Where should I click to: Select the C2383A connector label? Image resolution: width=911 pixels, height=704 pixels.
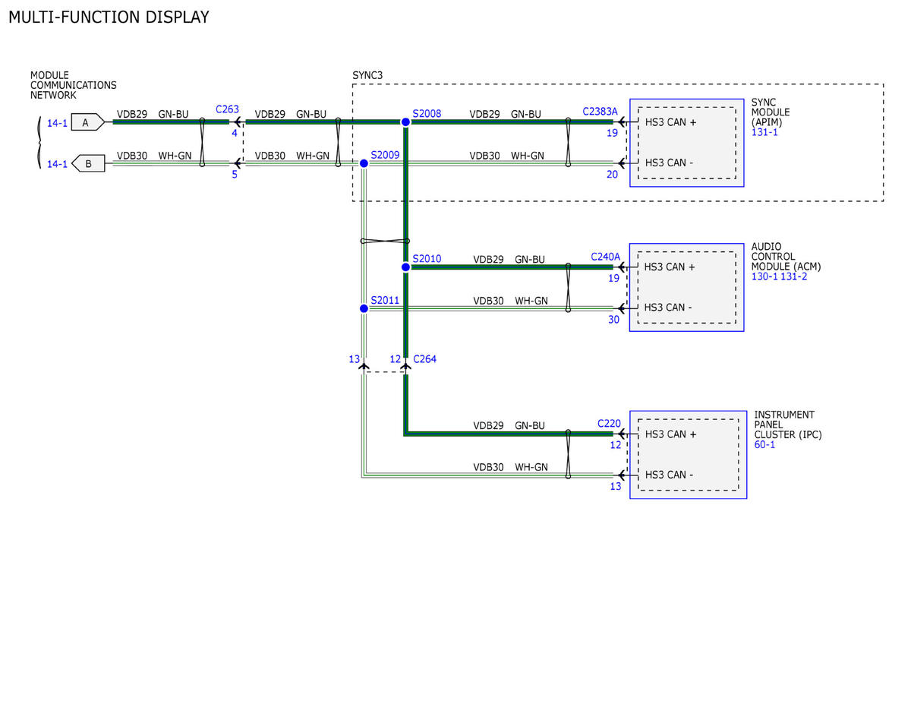coord(601,112)
